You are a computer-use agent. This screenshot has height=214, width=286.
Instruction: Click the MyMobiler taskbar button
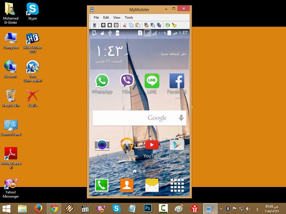210,209
